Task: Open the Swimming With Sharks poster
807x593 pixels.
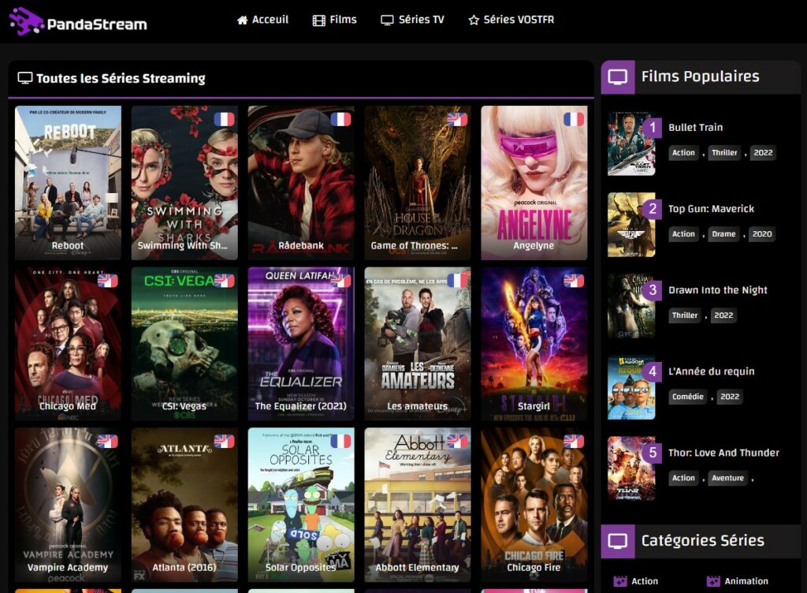Action: 184,183
